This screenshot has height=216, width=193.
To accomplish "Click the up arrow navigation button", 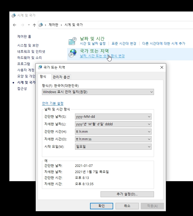I will 34,25.
